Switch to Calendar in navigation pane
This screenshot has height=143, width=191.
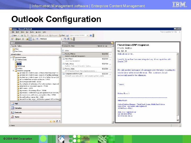point(36,108)
